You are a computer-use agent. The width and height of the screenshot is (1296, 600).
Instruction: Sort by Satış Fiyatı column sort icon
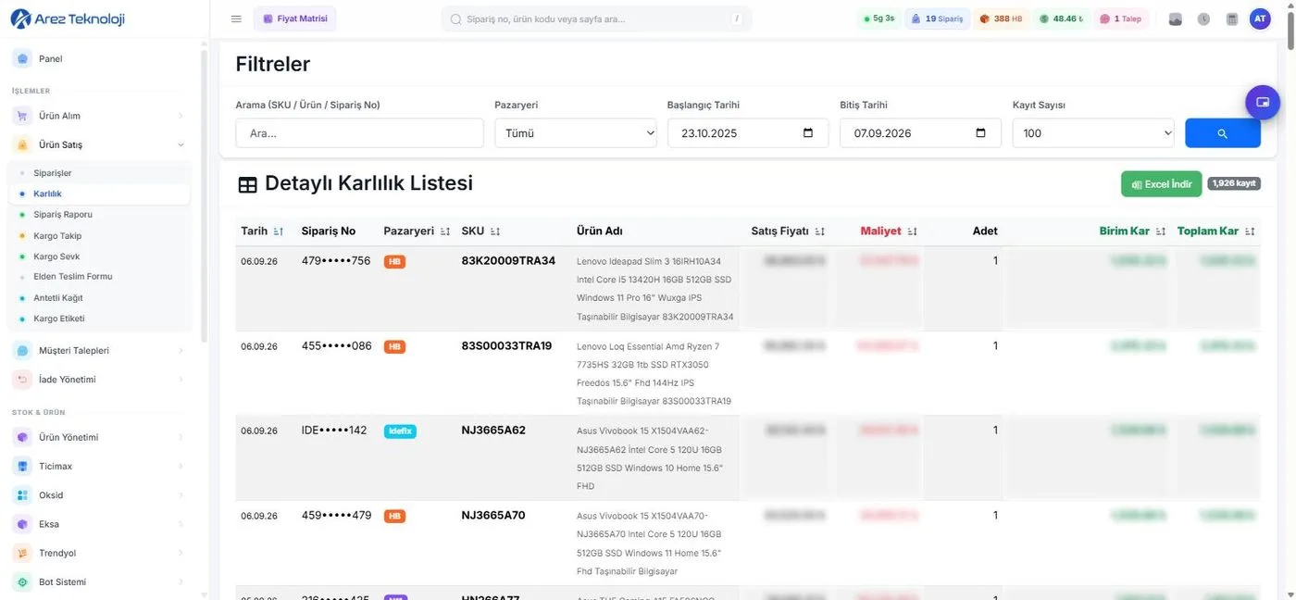[x=820, y=231]
